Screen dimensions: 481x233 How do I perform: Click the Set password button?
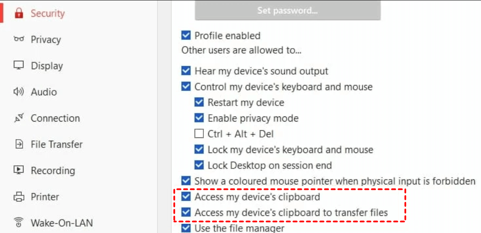(288, 11)
